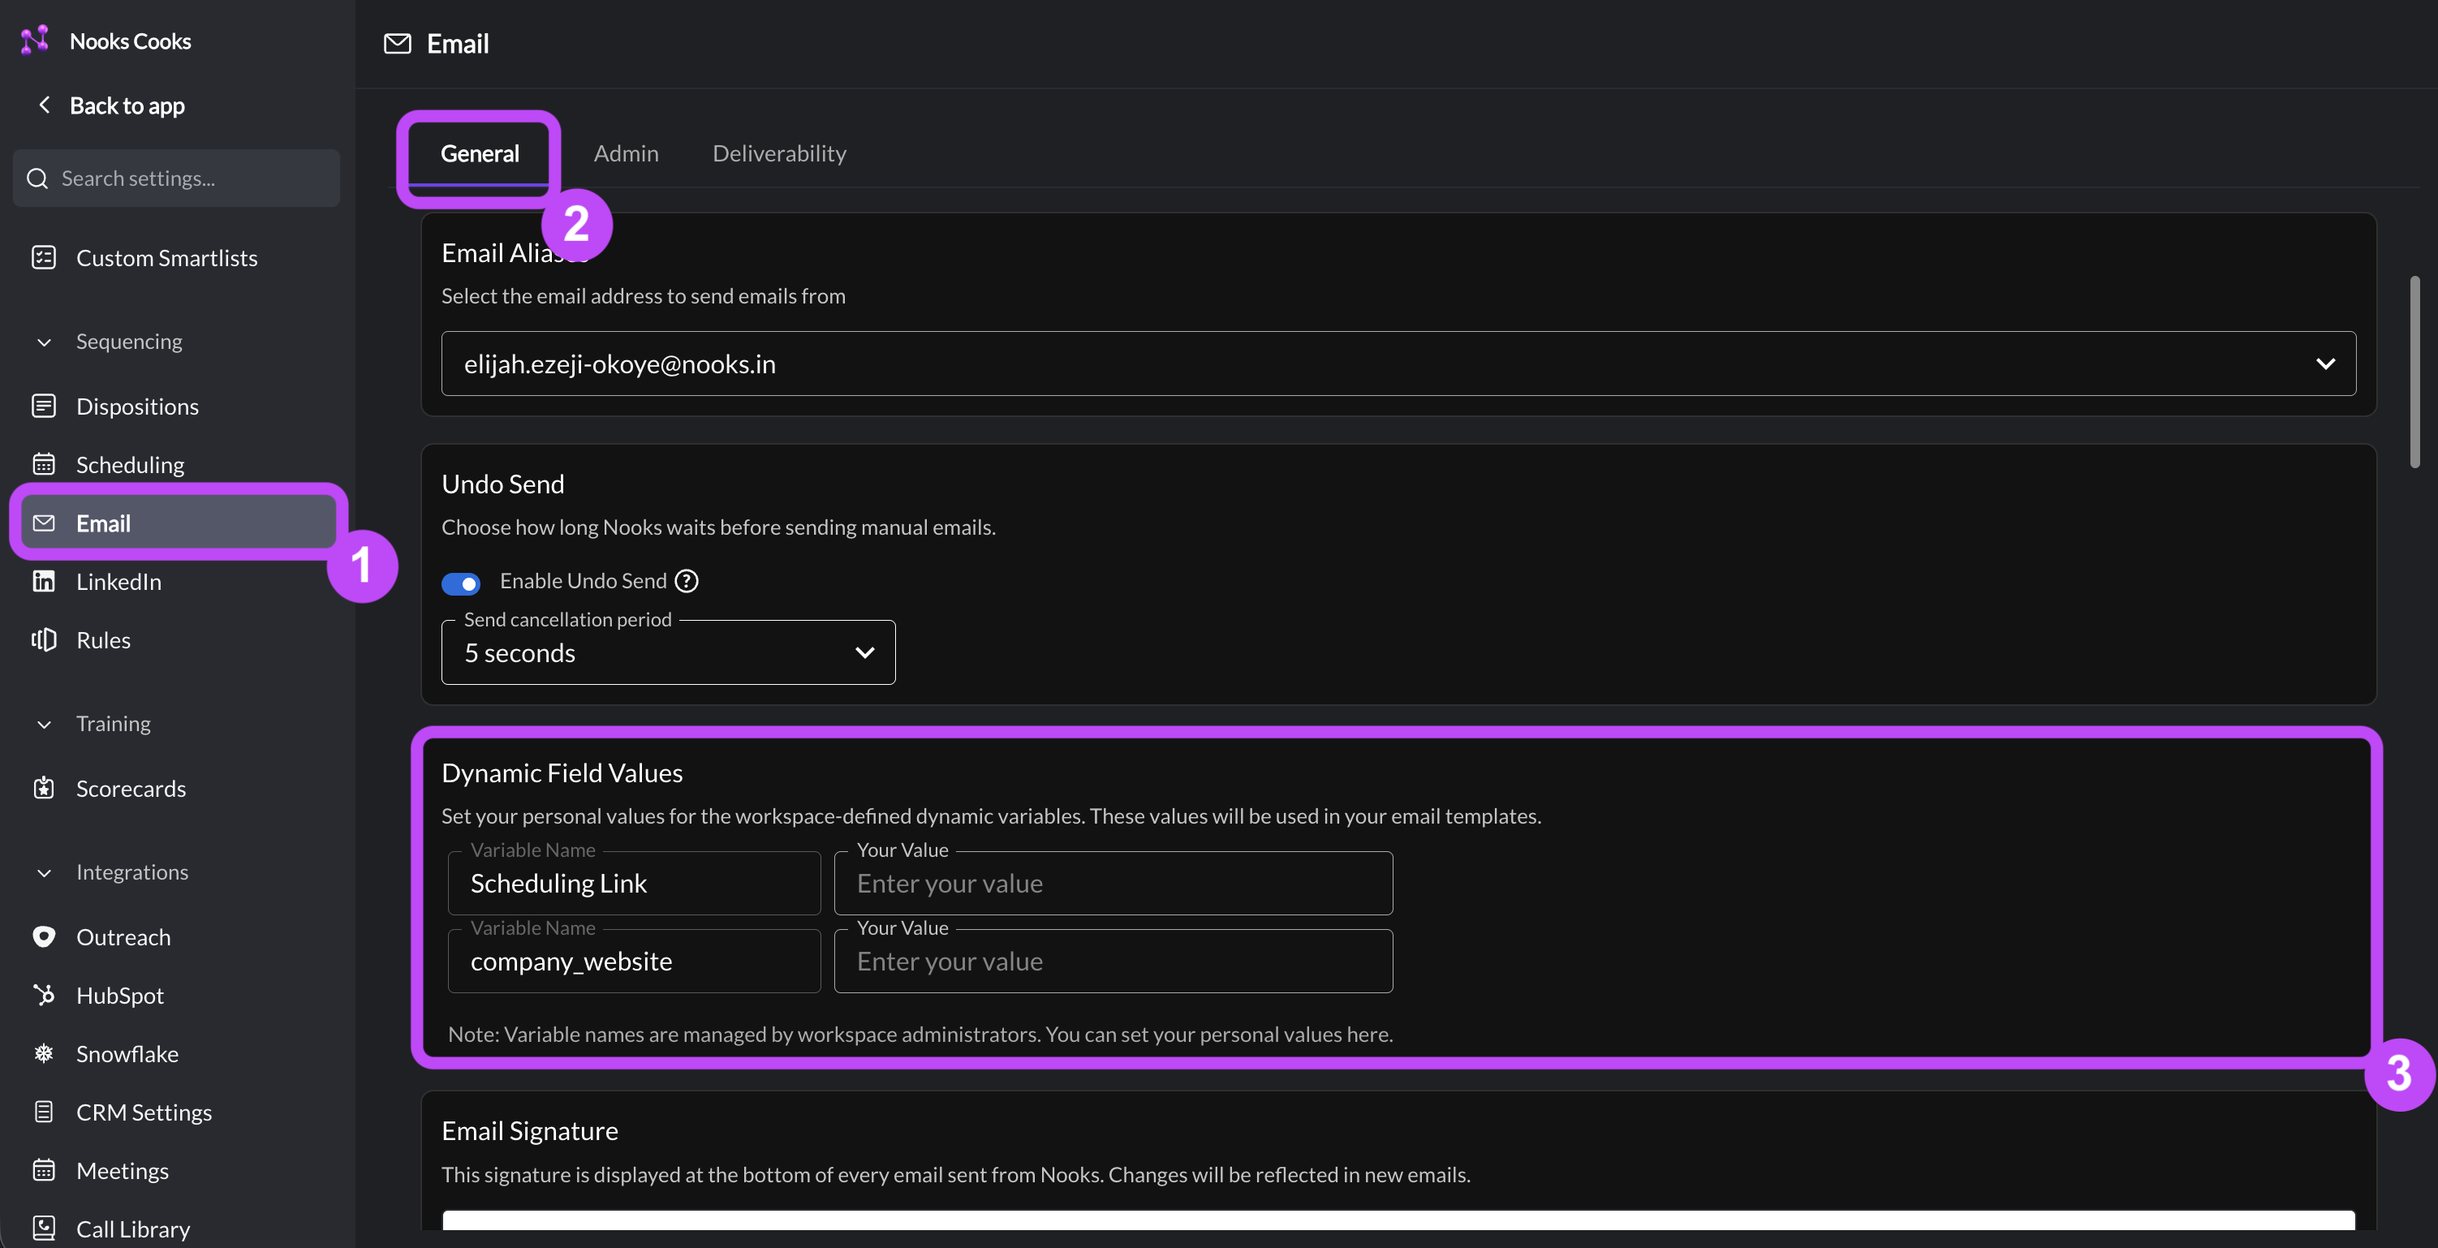Open the Scheduling calendar icon

[x=44, y=465]
